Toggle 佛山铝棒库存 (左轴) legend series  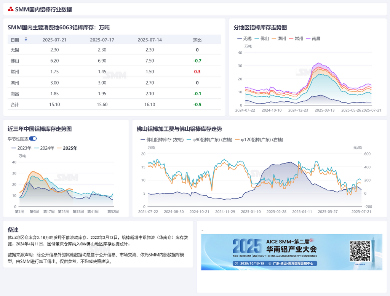tap(162, 140)
